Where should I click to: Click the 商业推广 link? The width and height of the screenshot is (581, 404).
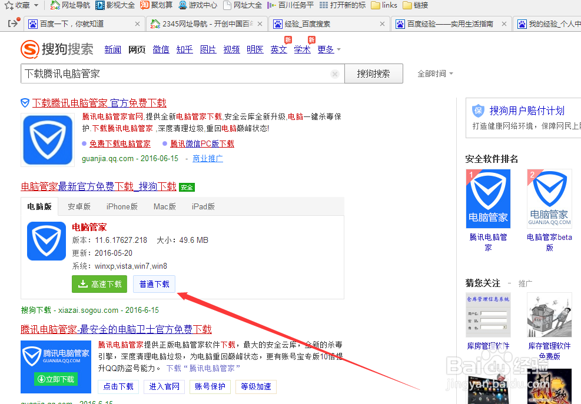click(208, 159)
